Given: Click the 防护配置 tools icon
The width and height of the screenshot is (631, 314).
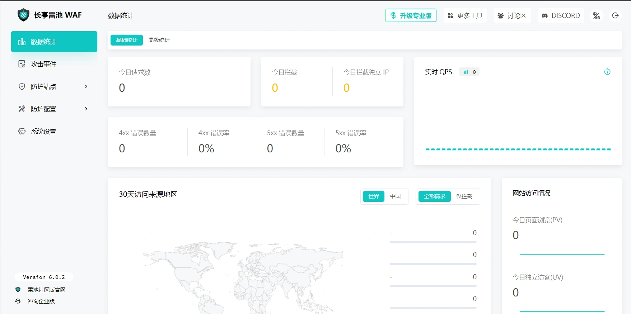Looking at the screenshot, I should 22,109.
